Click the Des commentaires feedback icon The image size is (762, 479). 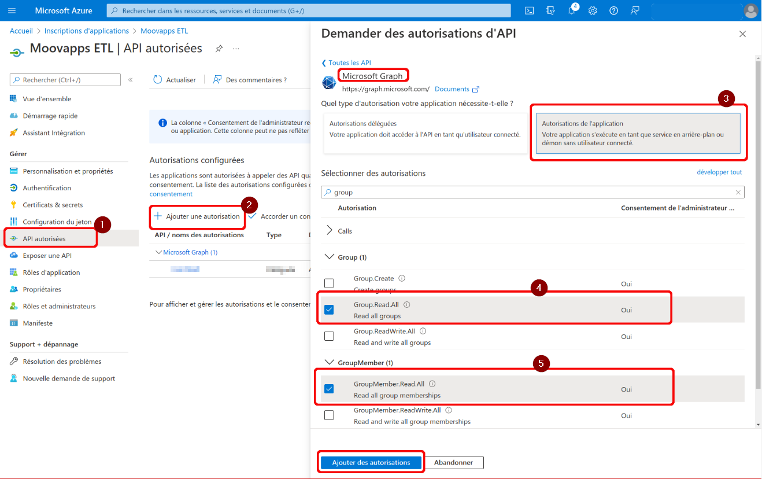(x=217, y=80)
